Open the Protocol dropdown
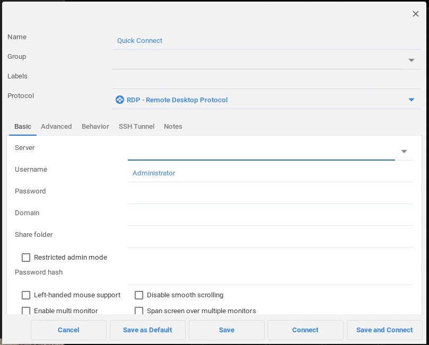Viewport: 429px width, 345px height. pos(411,100)
